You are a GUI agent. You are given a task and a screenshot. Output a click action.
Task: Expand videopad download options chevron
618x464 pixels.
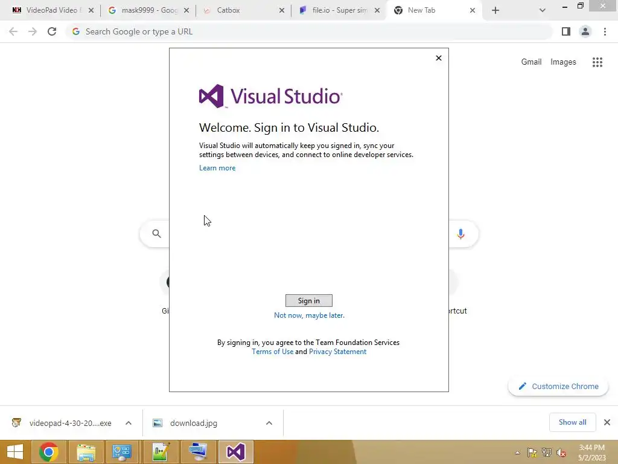(129, 423)
